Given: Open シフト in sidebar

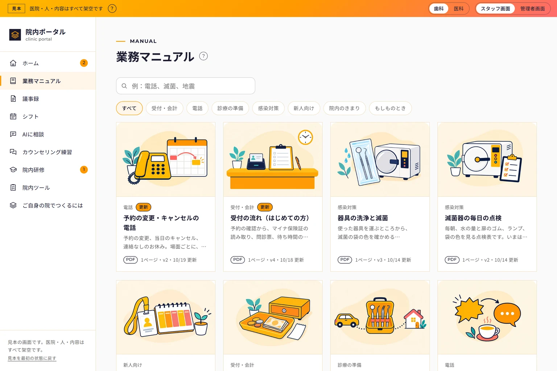Looking at the screenshot, I should [x=48, y=116].
